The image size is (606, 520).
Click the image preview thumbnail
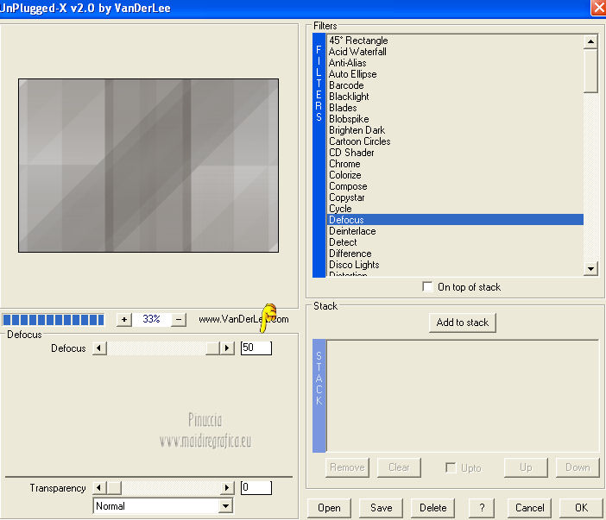[x=148, y=166]
